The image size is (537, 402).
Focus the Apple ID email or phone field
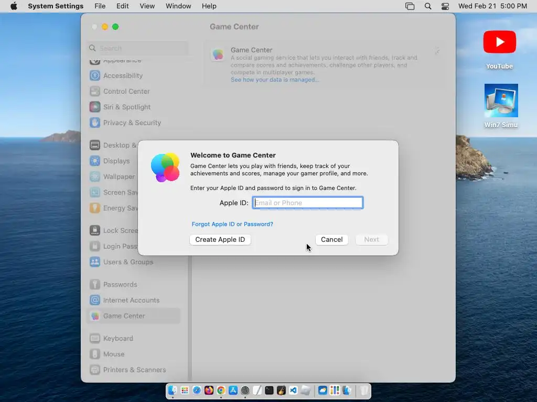pyautogui.click(x=307, y=203)
